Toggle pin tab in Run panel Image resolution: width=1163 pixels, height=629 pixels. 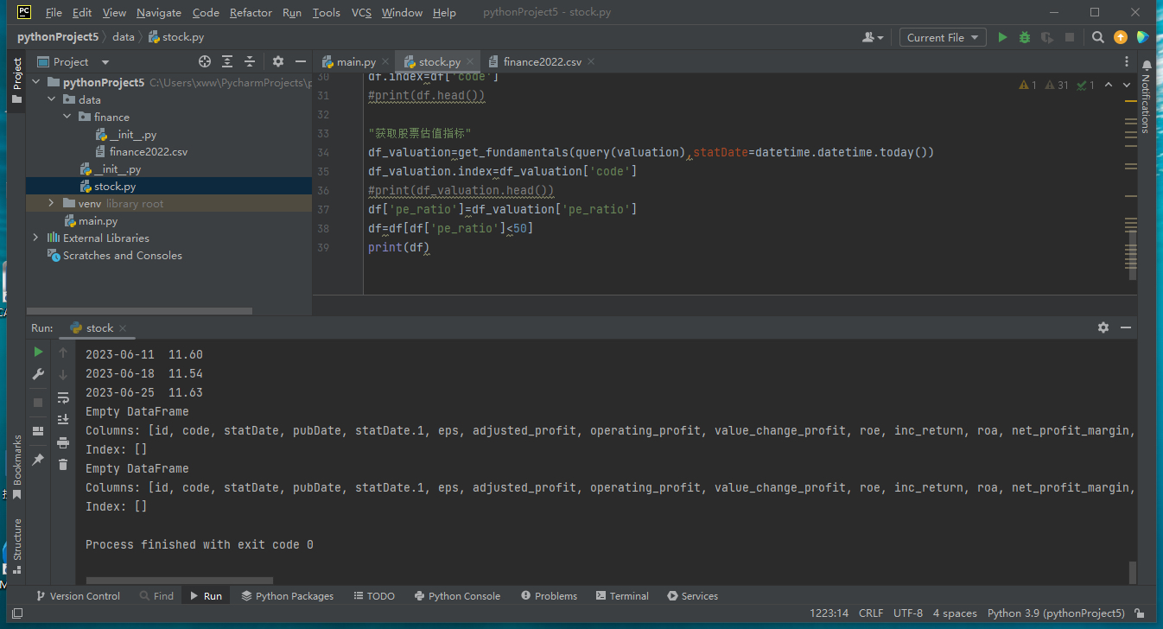[38, 460]
